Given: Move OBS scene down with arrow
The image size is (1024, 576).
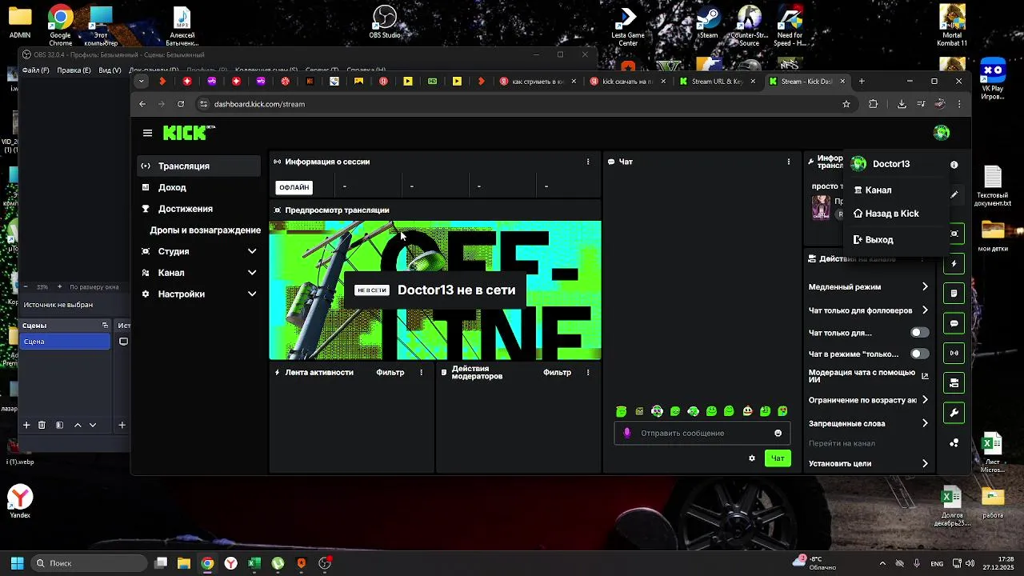Looking at the screenshot, I should pos(93,426).
